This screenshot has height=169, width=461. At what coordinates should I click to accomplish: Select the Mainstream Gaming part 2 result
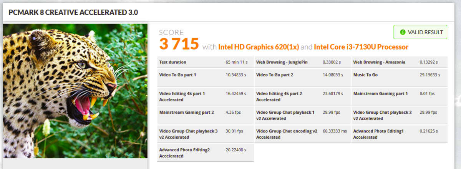coord(205,113)
